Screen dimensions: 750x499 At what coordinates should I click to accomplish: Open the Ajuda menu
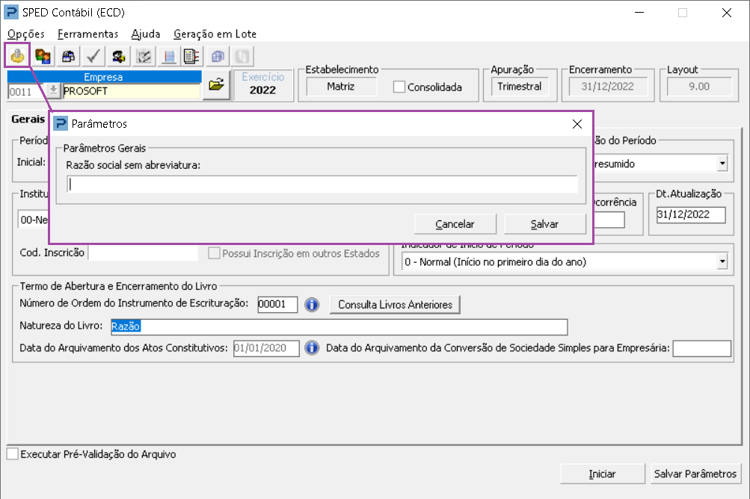[146, 34]
